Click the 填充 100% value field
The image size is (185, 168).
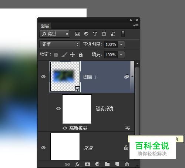[x=111, y=55]
